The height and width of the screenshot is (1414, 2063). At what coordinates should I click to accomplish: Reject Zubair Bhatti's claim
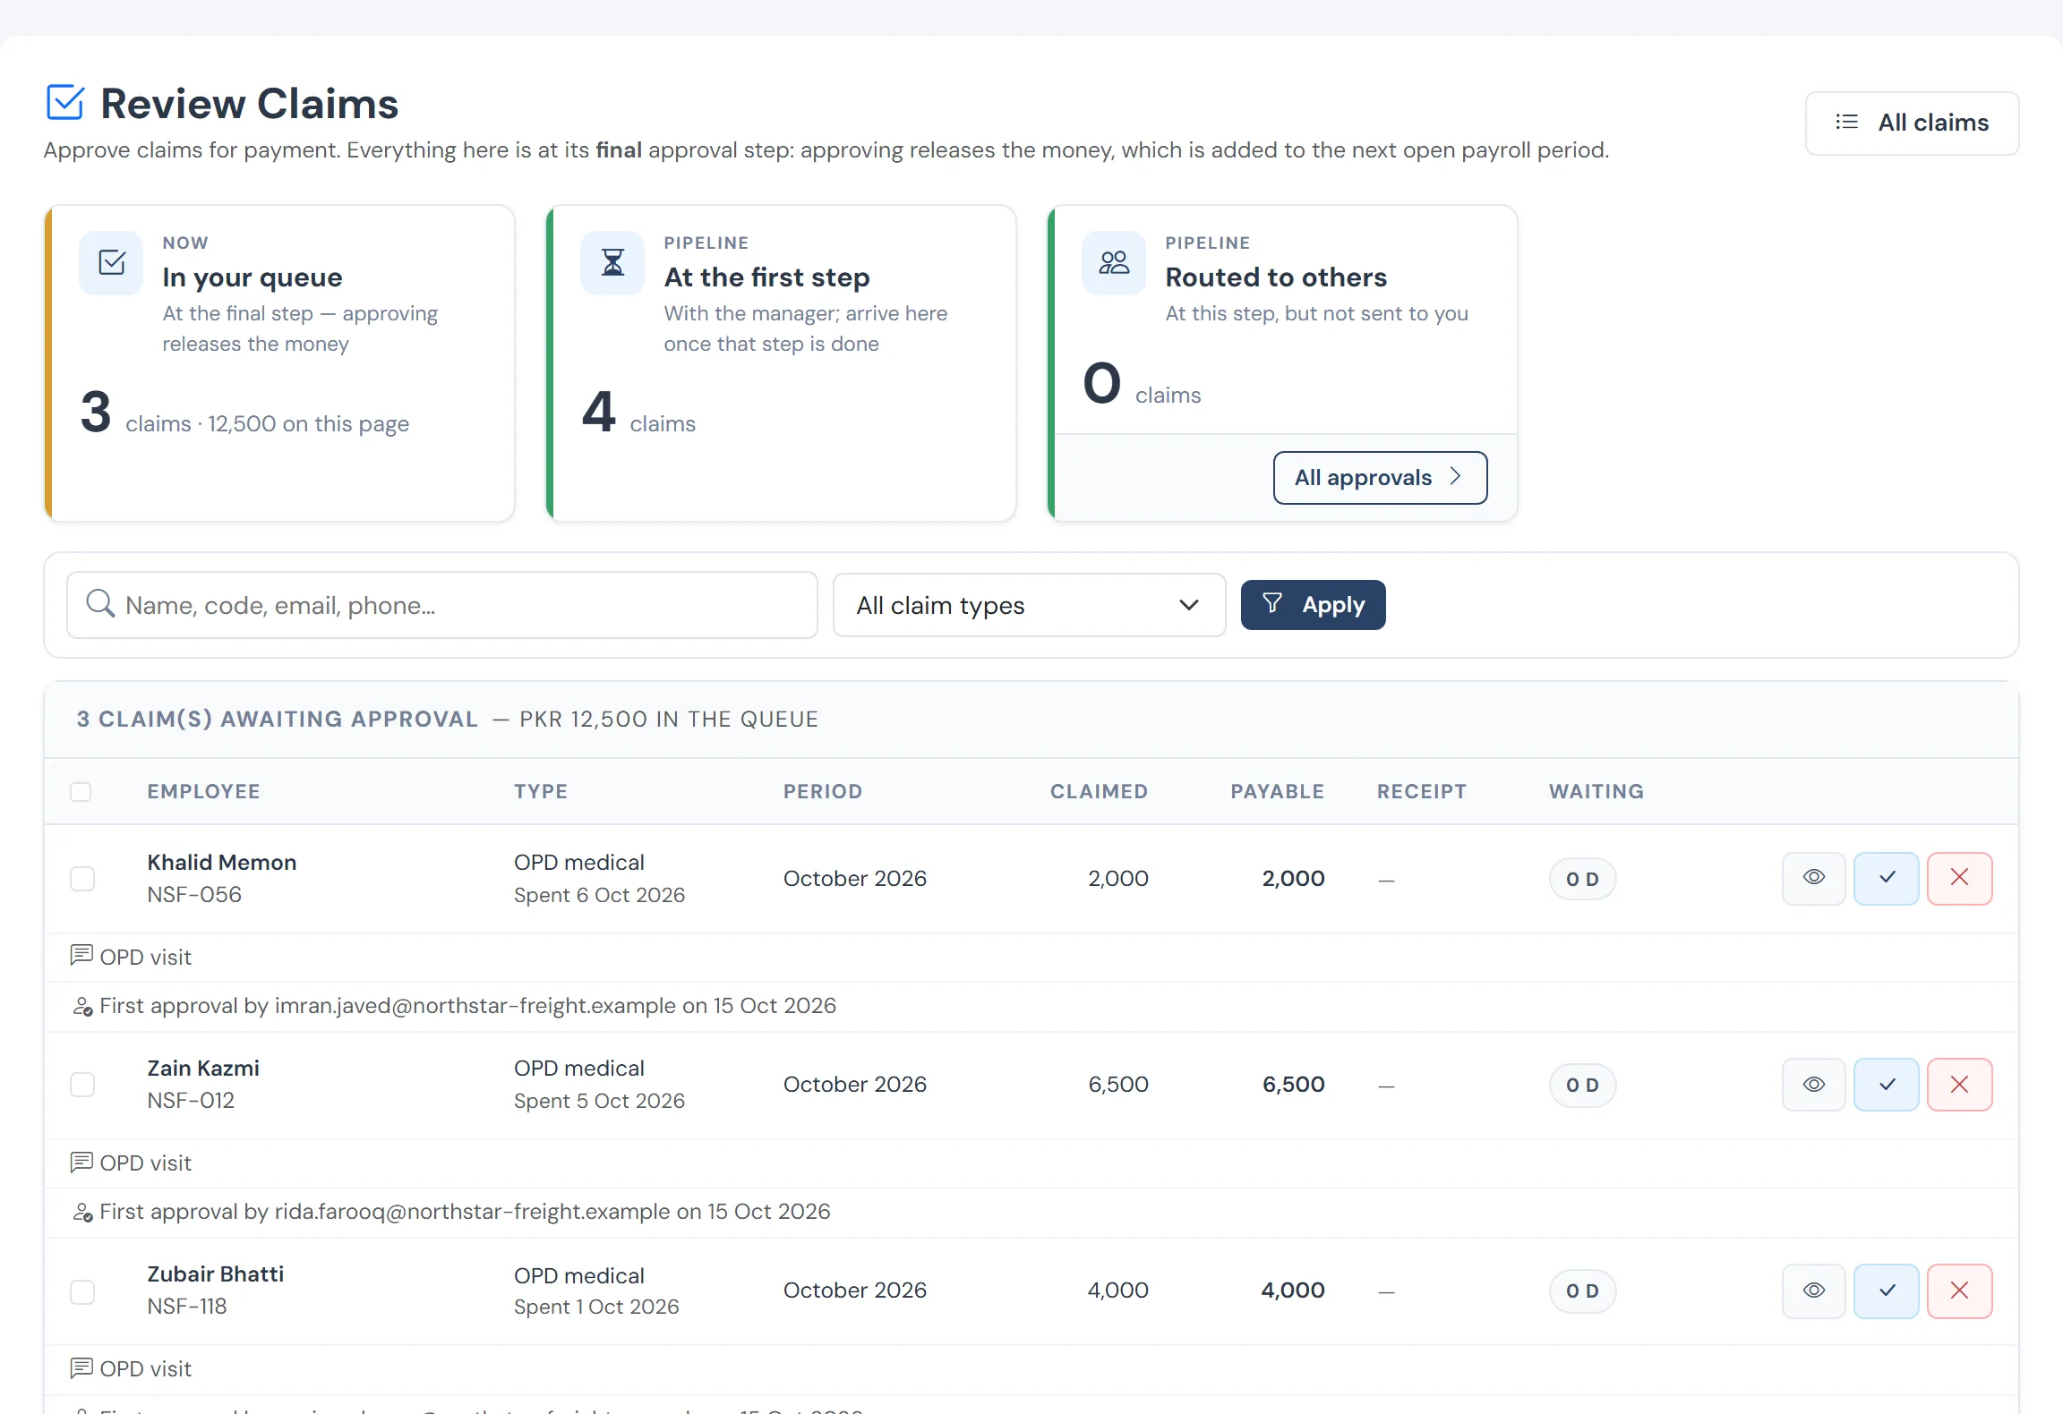pyautogui.click(x=1959, y=1290)
